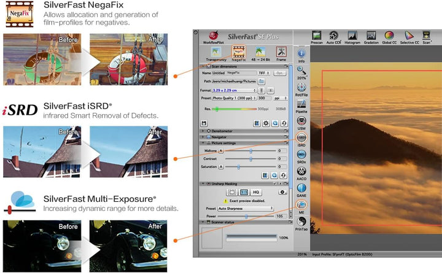Select the Pipette tool

(x=301, y=106)
